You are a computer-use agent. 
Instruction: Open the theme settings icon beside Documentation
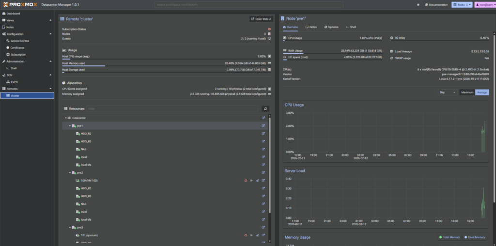(x=418, y=5)
